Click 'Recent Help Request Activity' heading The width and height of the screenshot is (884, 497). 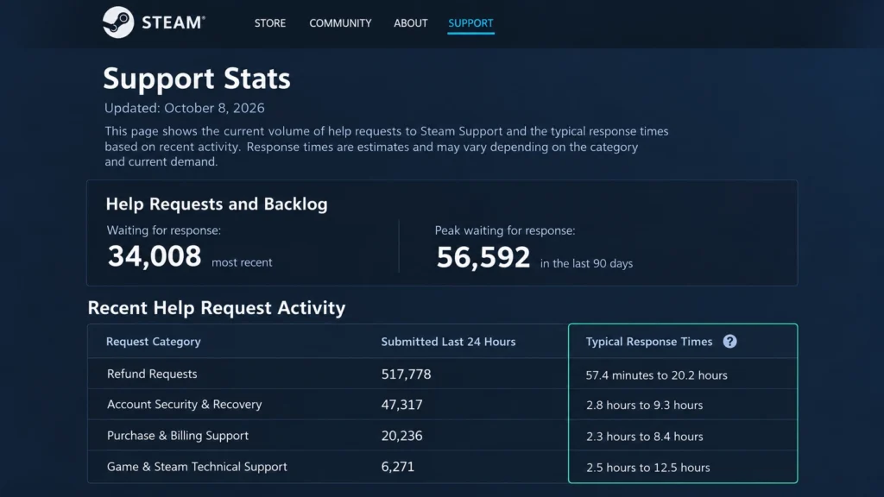click(217, 308)
